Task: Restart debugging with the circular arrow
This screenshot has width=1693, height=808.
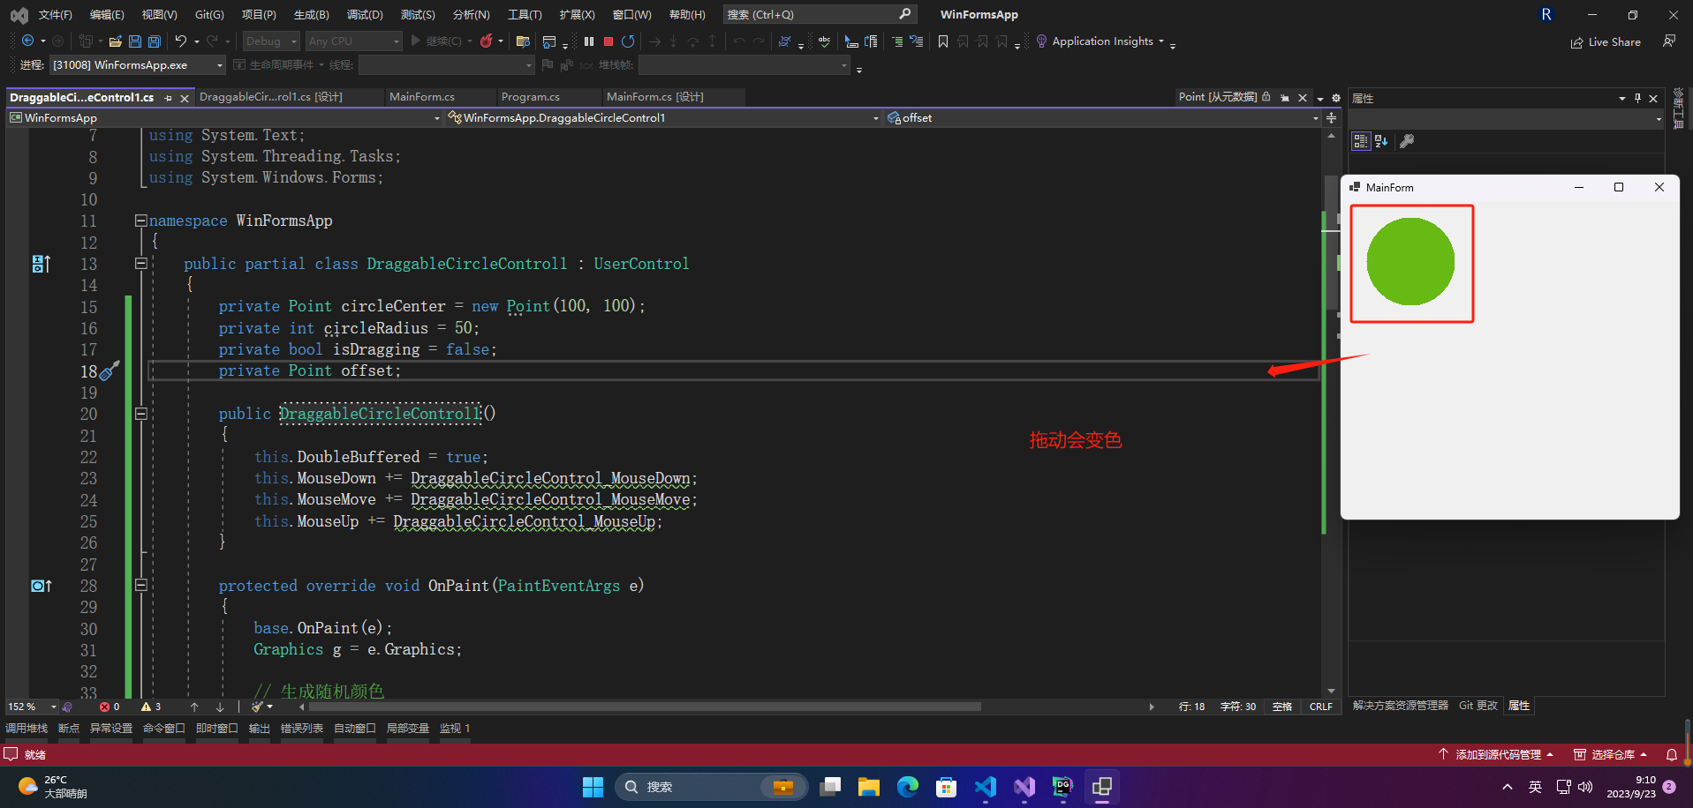Action: (x=628, y=41)
